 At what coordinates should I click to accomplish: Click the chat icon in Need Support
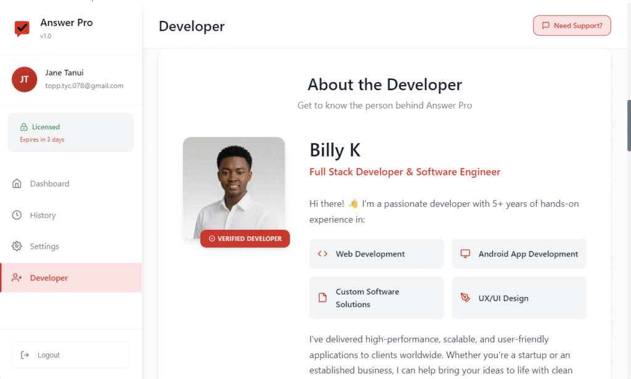[546, 25]
